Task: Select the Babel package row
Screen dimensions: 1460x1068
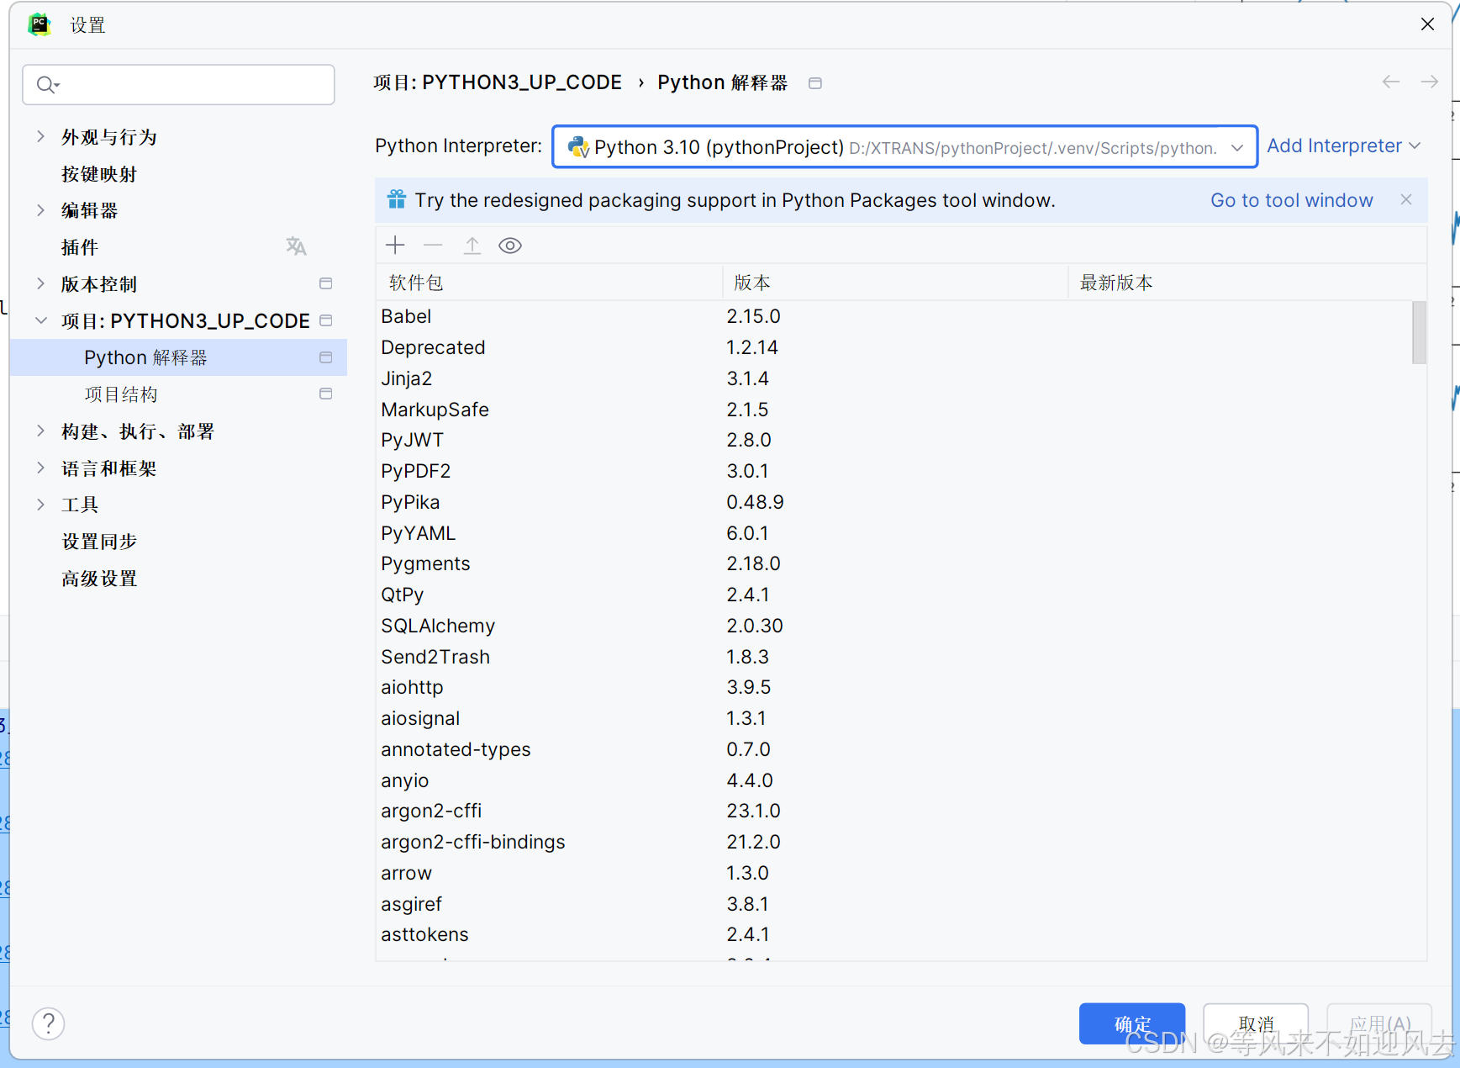Action: [893, 316]
